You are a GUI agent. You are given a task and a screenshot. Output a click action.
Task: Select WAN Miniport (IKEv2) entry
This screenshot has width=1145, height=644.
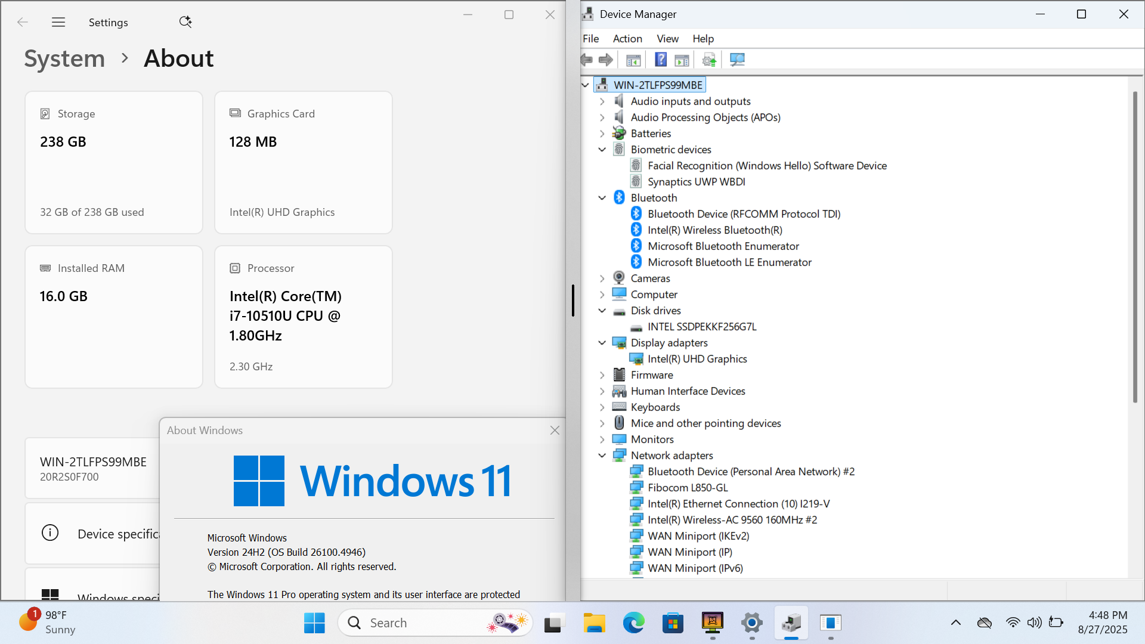[698, 536]
